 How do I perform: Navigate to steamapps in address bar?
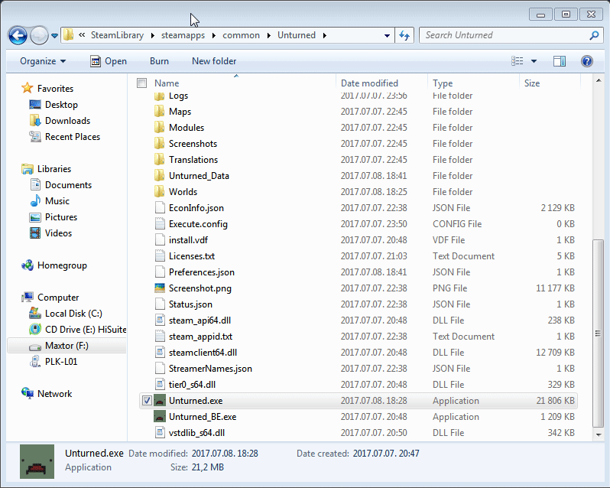pos(183,35)
